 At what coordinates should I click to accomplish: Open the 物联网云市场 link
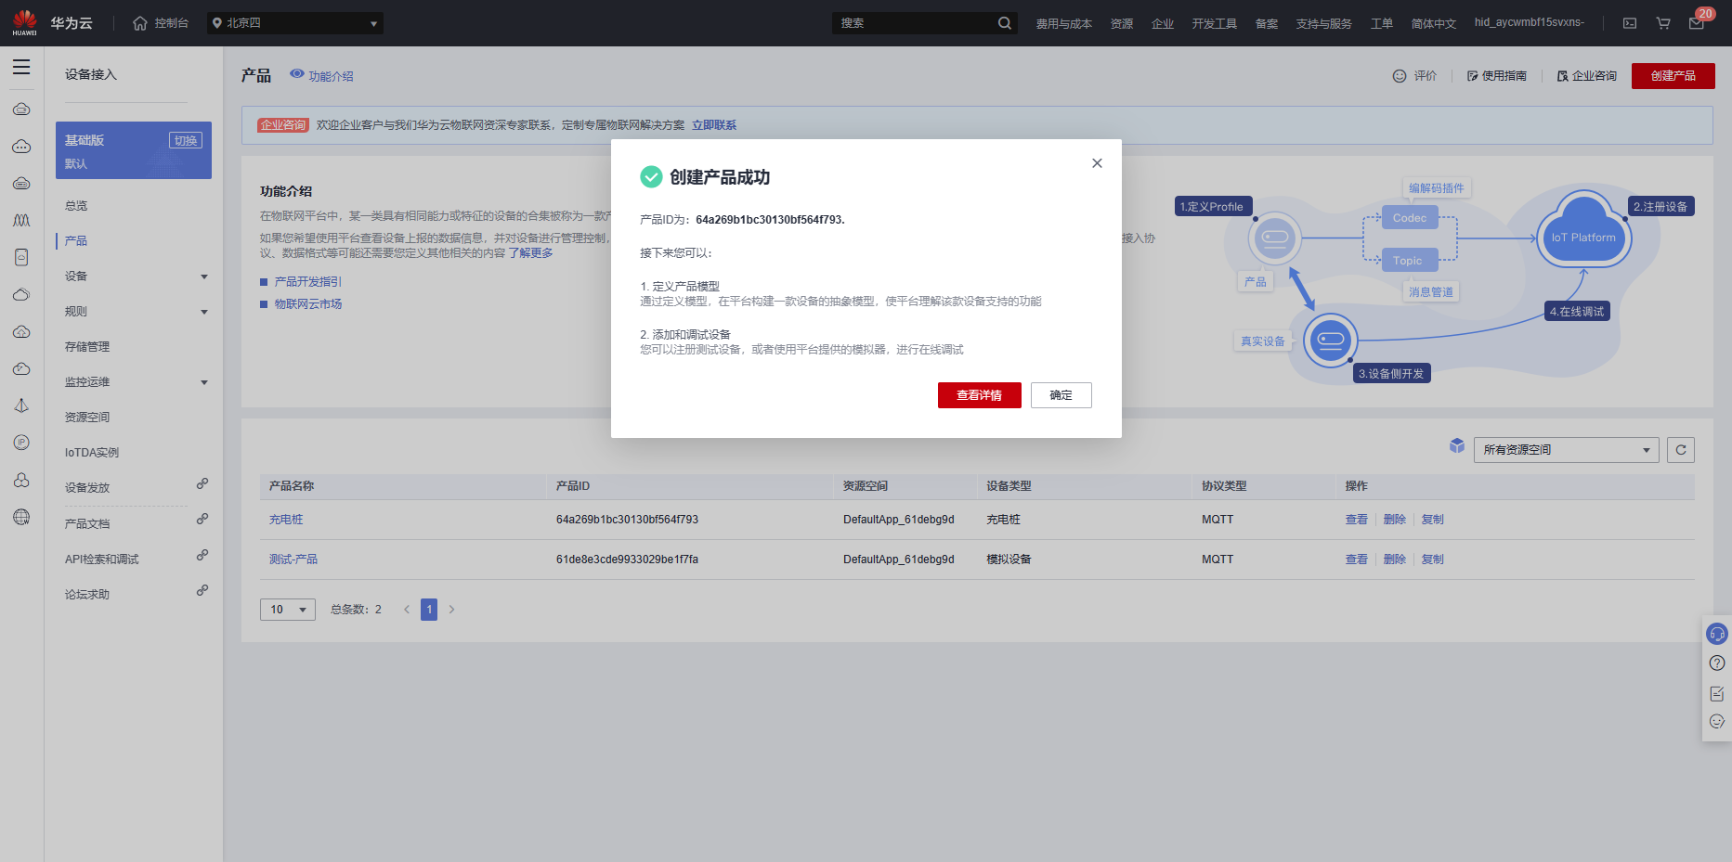[308, 304]
